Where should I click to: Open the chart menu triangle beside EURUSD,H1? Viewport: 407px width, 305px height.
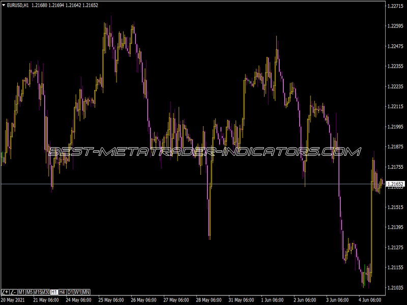coord(4,5)
